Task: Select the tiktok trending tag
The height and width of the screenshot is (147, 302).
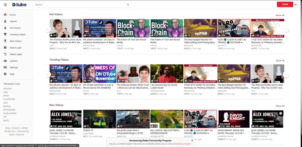Action: [x=6, y=96]
